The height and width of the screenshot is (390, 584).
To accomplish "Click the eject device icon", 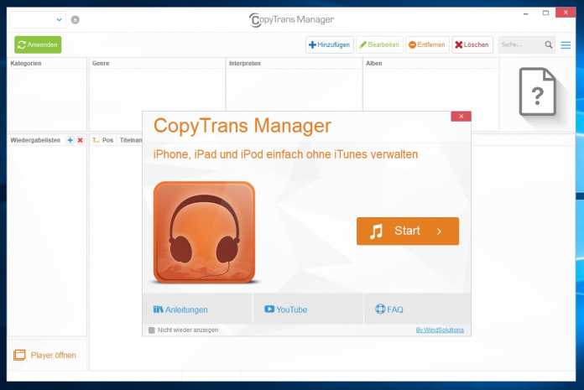I will (76, 19).
